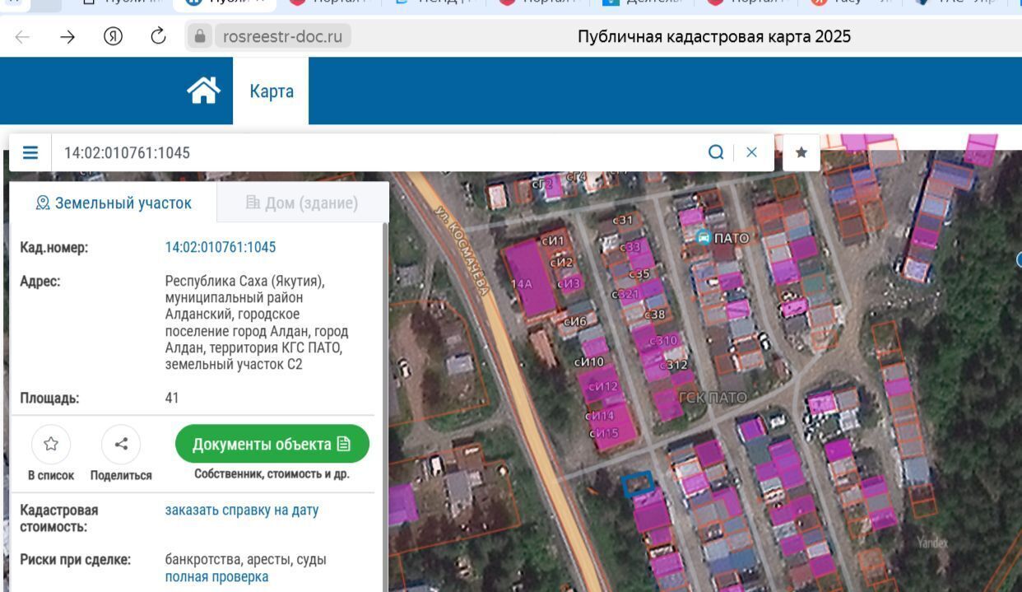Go forward with the browser forward arrow

(x=67, y=37)
